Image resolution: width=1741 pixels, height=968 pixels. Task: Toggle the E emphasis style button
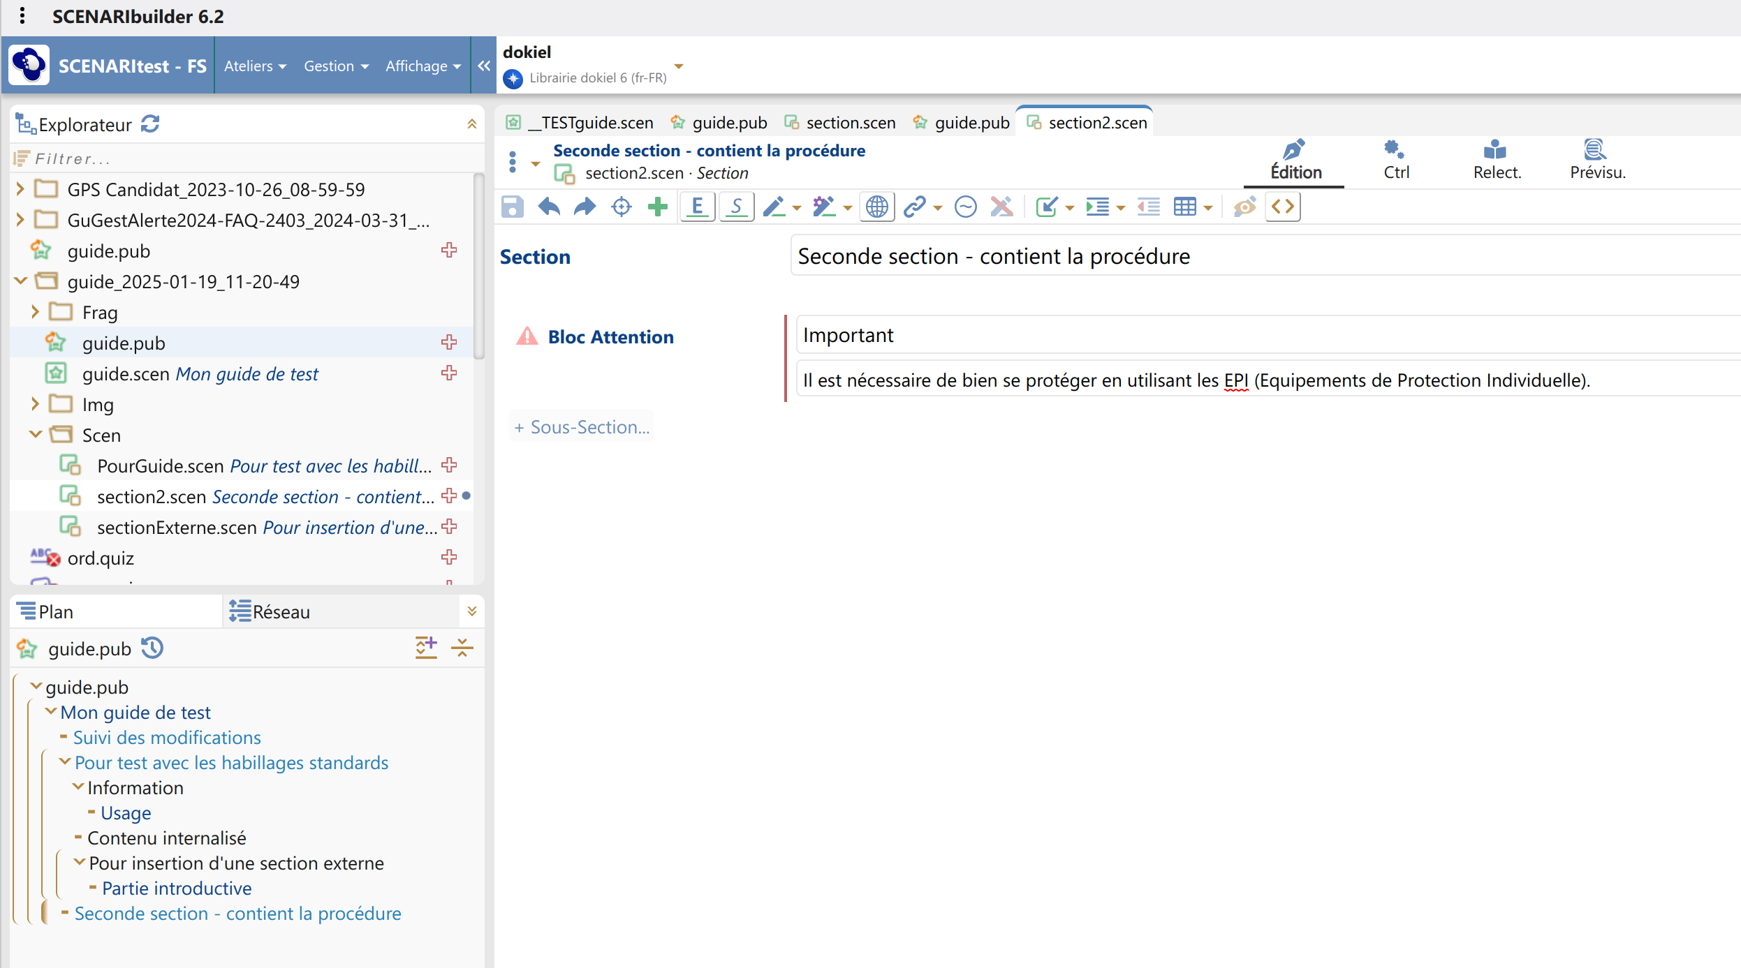click(x=697, y=207)
